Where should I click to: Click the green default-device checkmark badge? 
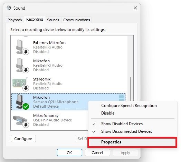[26, 107]
